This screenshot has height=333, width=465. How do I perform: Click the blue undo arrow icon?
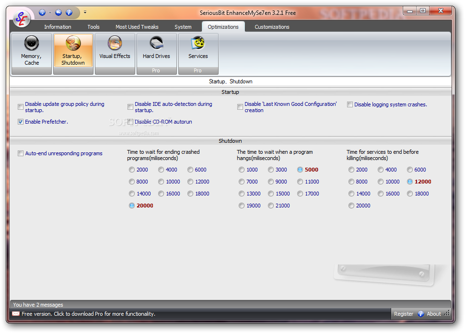[x=58, y=12]
